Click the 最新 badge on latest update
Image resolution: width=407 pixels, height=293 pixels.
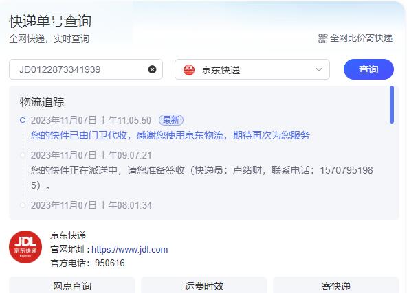[x=171, y=120]
